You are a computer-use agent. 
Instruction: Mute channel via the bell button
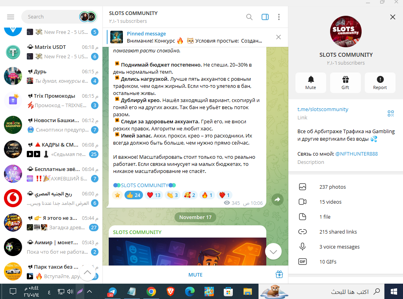coord(311,82)
